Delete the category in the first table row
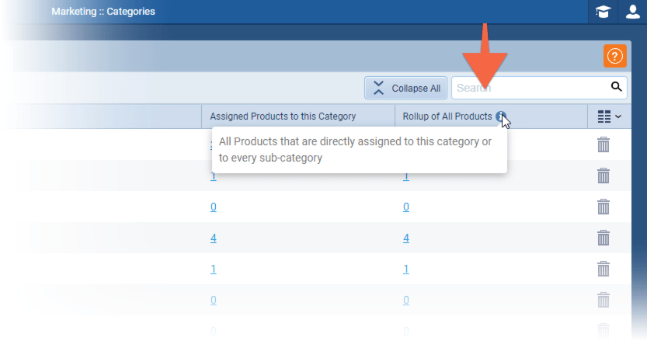This screenshot has width=647, height=341. 604,144
